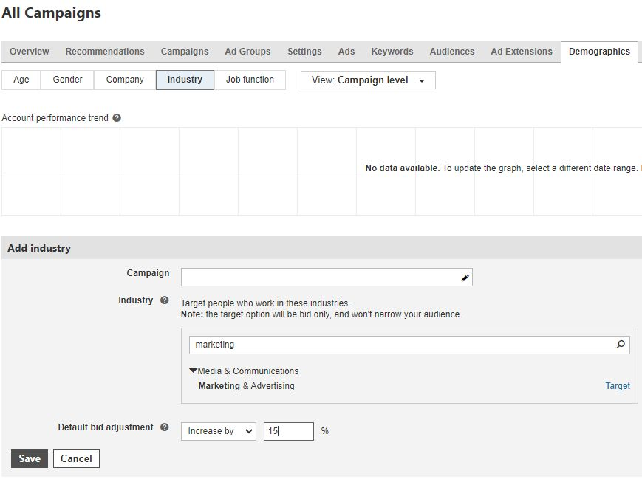This screenshot has width=642, height=479.
Task: Click the Save button
Action: pos(30,458)
